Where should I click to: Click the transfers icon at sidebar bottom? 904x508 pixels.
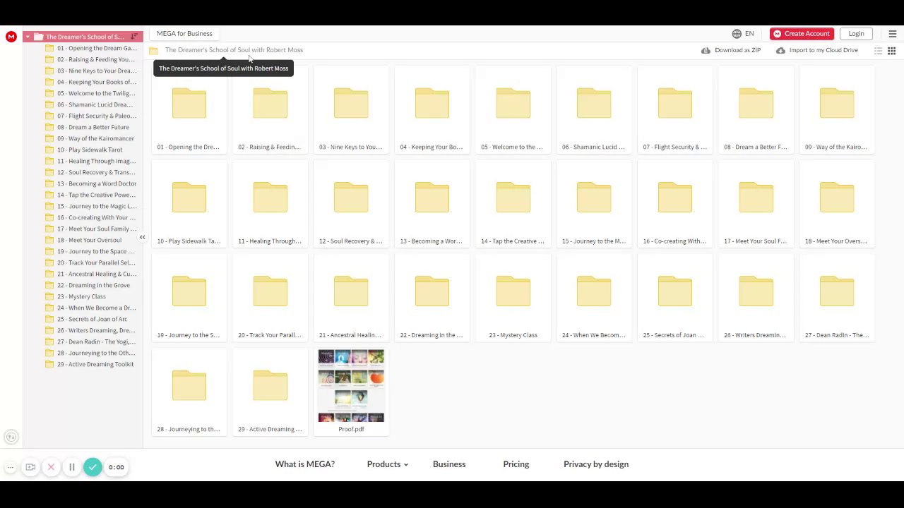[11, 437]
